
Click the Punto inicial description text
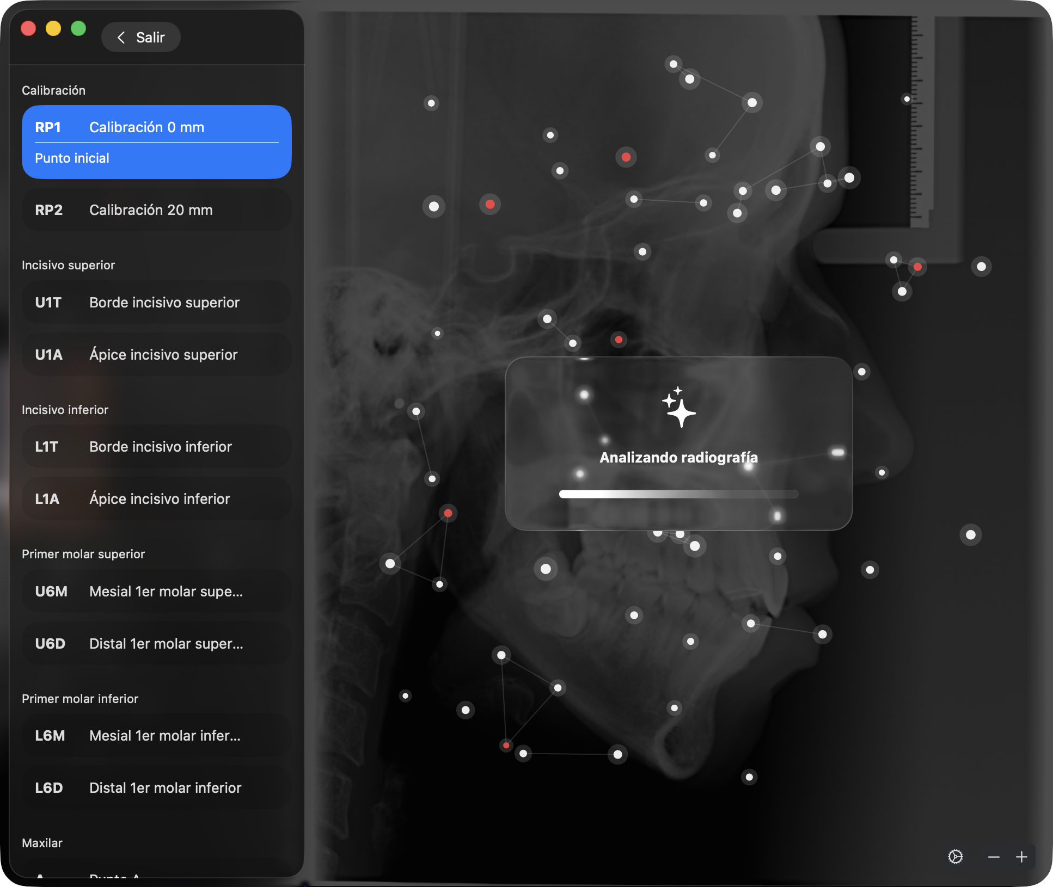click(x=72, y=158)
